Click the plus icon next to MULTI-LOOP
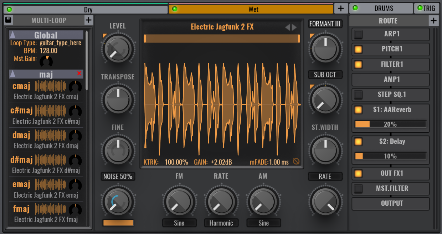This screenshot has height=234, width=442. (89, 20)
